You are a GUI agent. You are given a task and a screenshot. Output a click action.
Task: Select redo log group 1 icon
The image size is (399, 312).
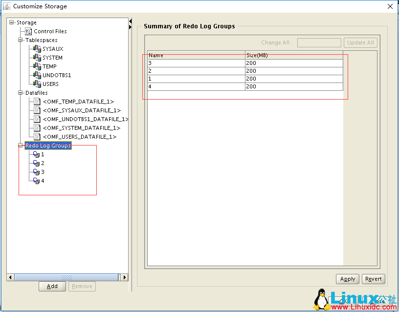tap(37, 154)
